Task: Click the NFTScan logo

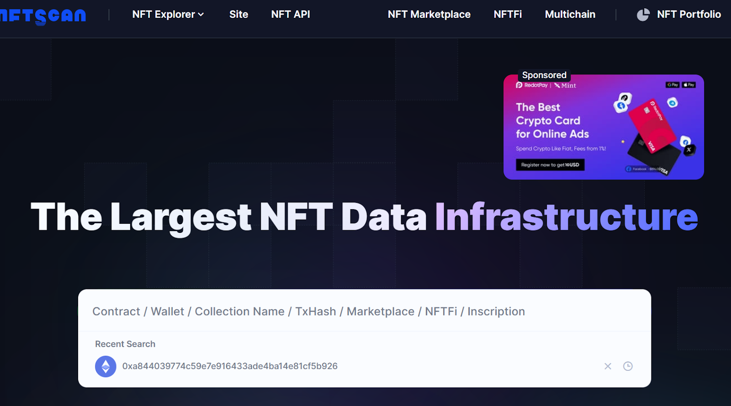Action: 42,16
